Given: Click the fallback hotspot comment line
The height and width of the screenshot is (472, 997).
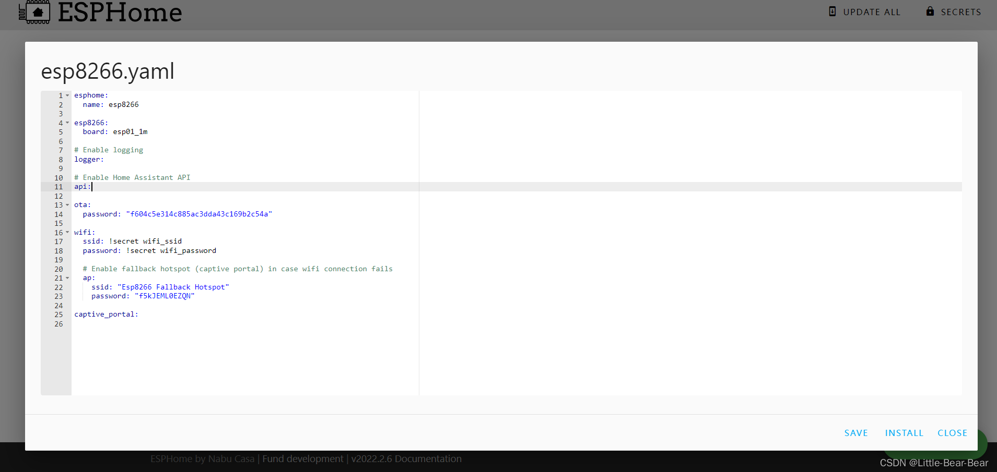Looking at the screenshot, I should (x=238, y=269).
